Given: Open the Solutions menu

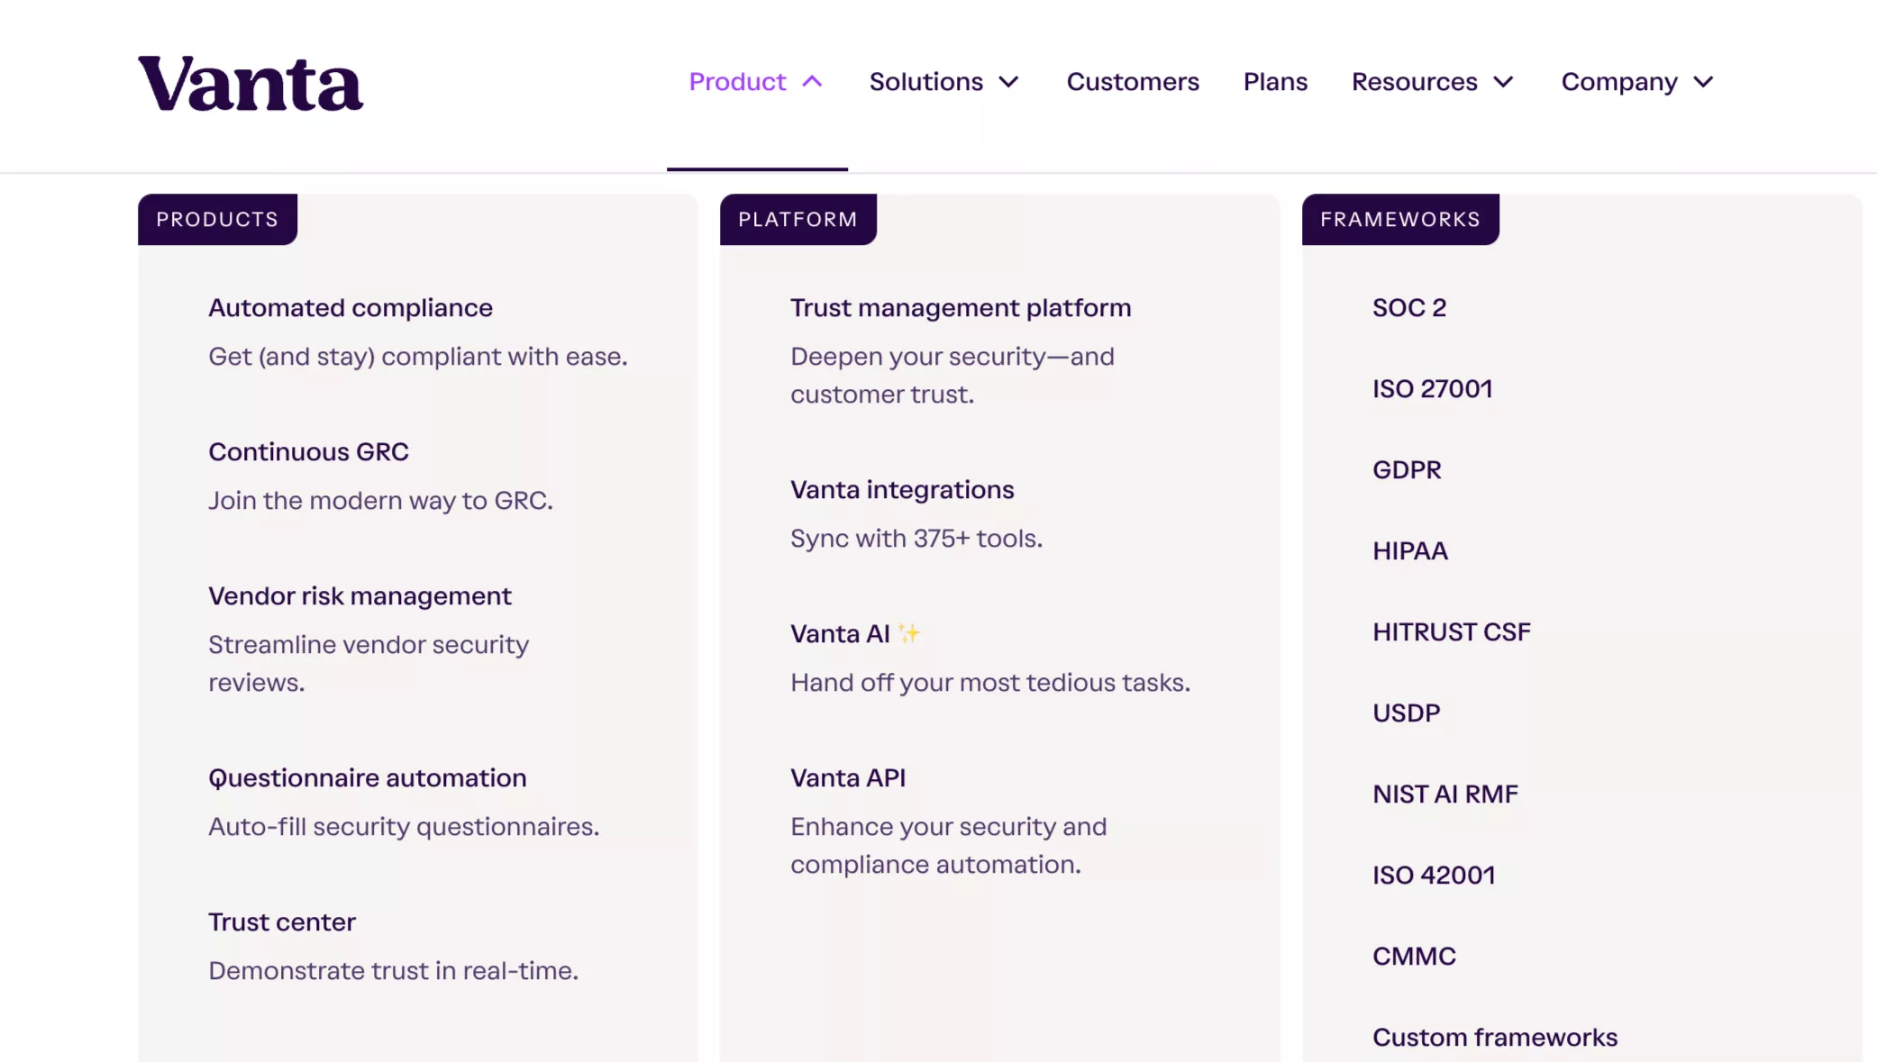Looking at the screenshot, I should (925, 81).
